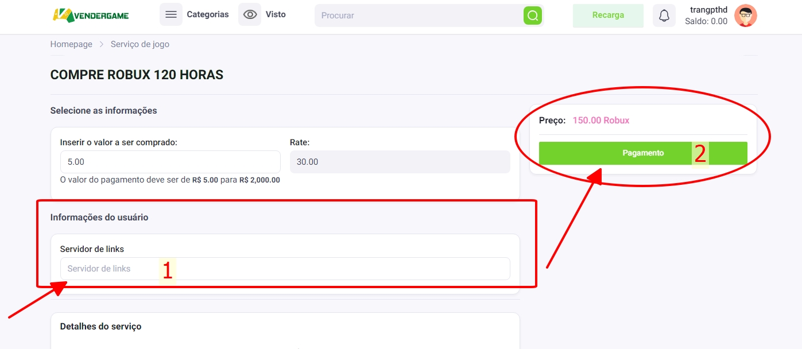
Task: Click the 150.00 Robux price value
Action: coord(601,121)
